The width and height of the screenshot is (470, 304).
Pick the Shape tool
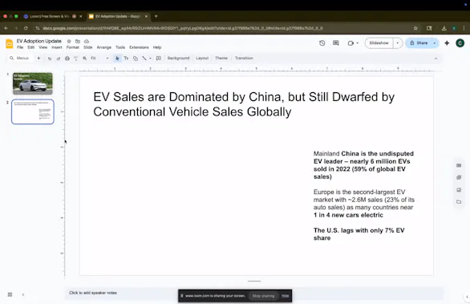click(x=136, y=59)
